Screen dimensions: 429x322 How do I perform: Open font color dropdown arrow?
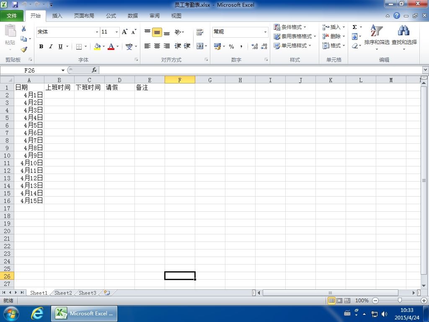click(x=118, y=46)
